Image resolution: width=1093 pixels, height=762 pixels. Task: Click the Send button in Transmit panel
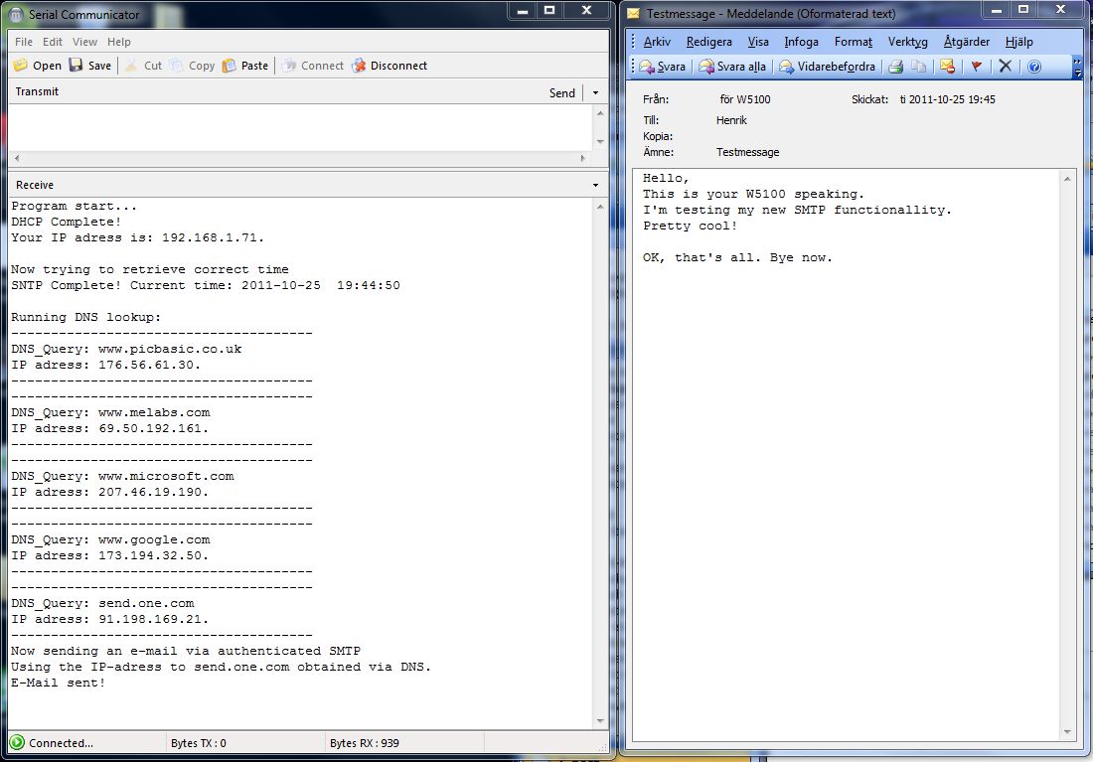tap(561, 92)
